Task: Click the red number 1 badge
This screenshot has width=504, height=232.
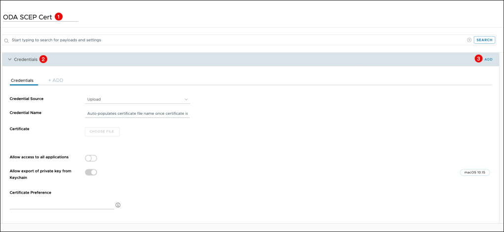Action: [59, 16]
